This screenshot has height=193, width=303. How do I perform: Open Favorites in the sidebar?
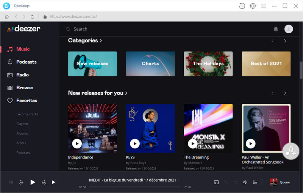(22, 101)
